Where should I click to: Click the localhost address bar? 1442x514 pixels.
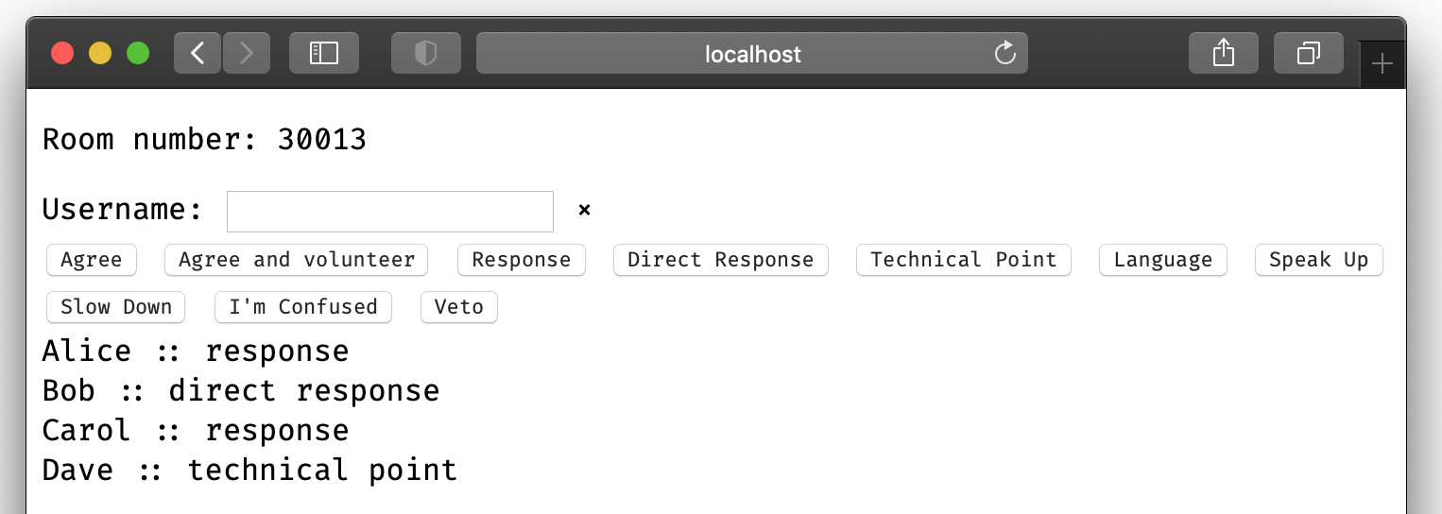737,54
